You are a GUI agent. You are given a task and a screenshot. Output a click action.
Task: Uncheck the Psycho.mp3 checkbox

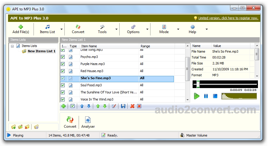coord(63,57)
